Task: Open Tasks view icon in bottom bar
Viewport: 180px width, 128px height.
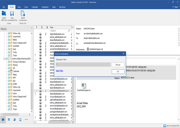Action: [x=20, y=120]
